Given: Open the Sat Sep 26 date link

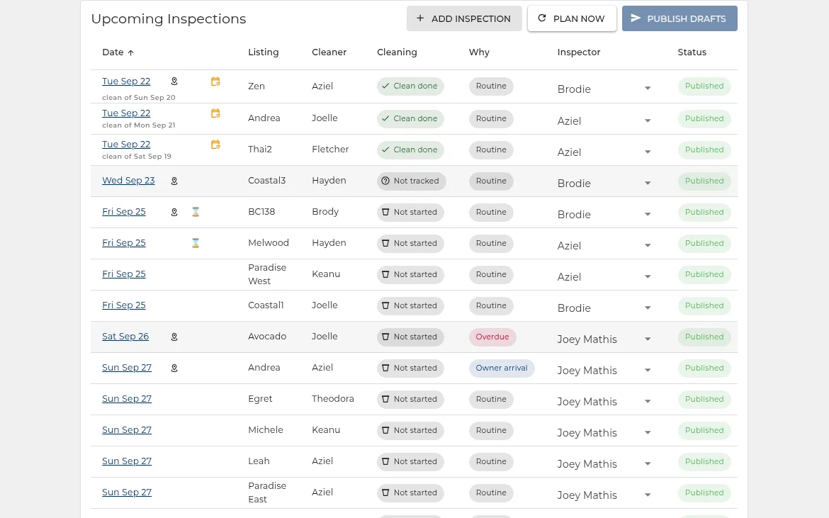Looking at the screenshot, I should tap(125, 336).
